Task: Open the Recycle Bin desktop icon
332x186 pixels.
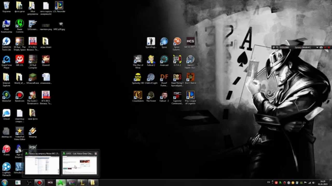Action: (x=6, y=7)
